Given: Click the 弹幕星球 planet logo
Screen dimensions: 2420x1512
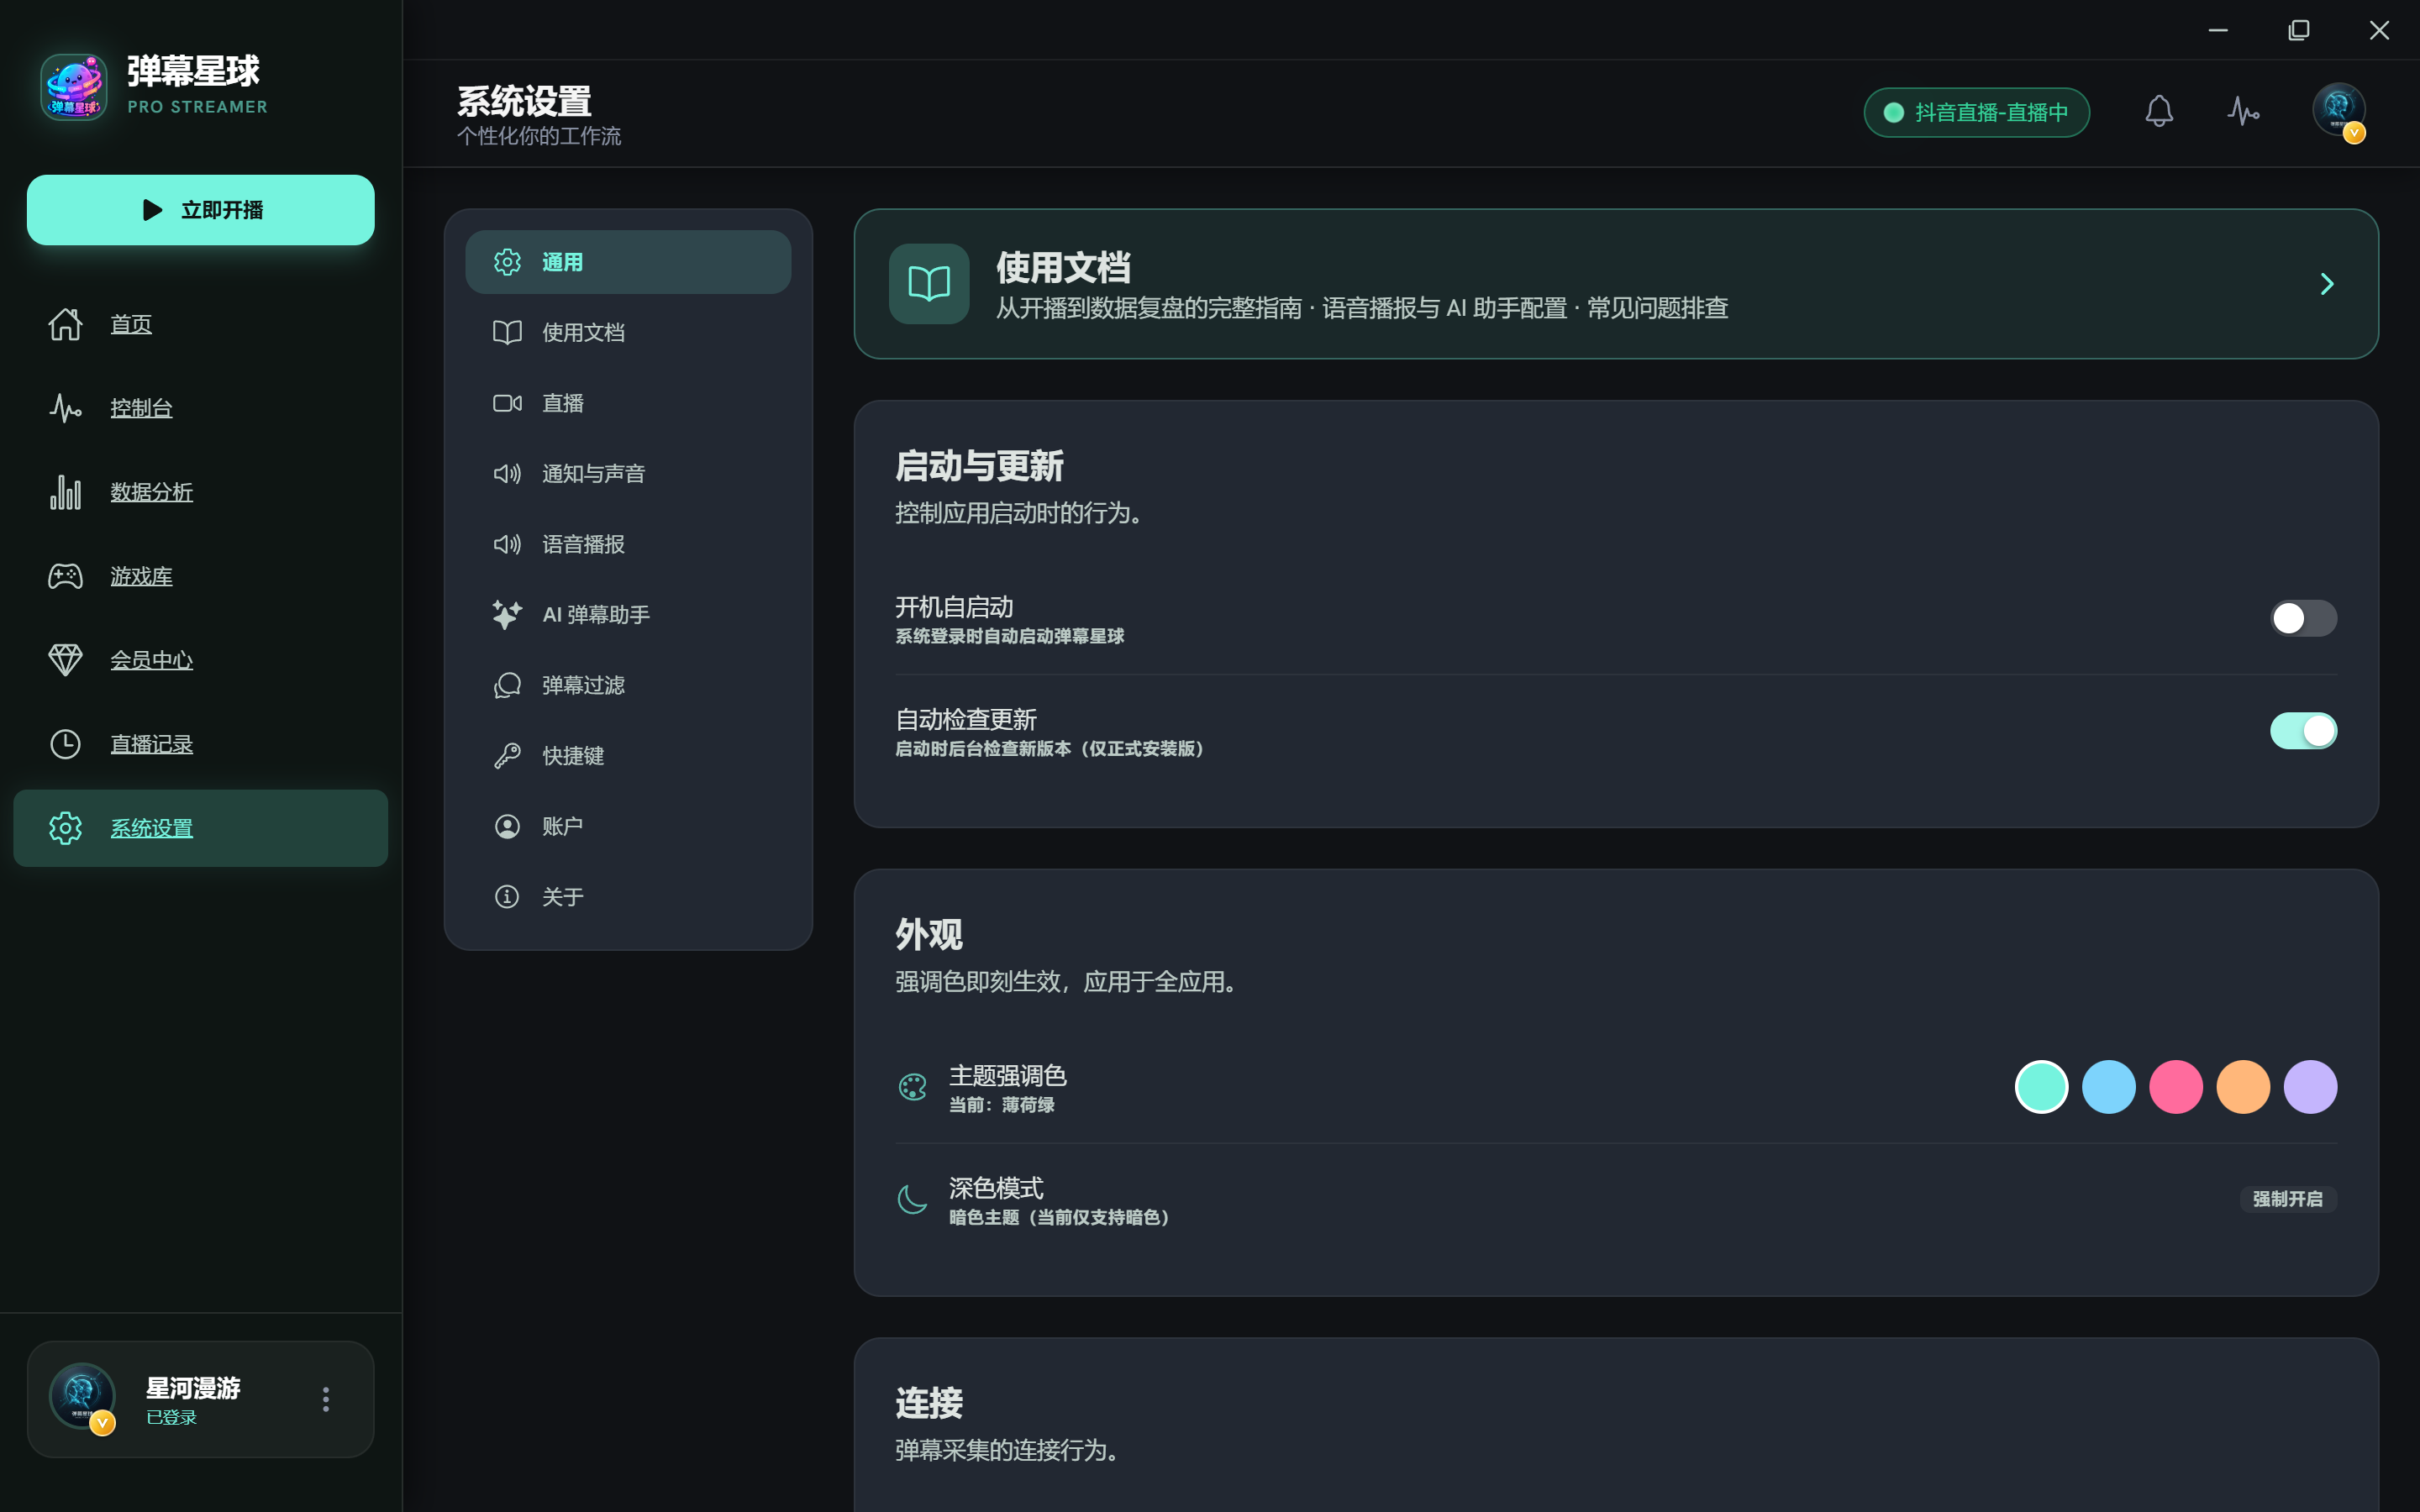Looking at the screenshot, I should pyautogui.click(x=74, y=87).
